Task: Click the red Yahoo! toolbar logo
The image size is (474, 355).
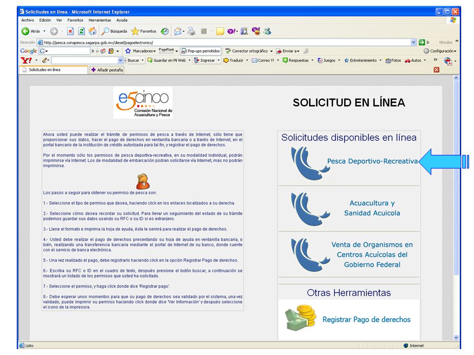Action: (26, 60)
